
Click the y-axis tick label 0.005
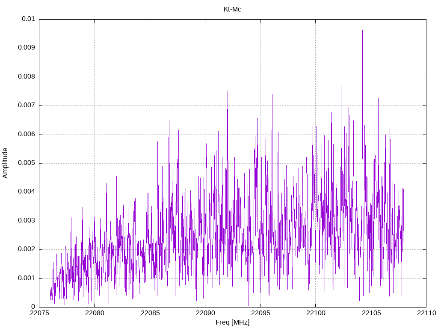tap(26, 163)
